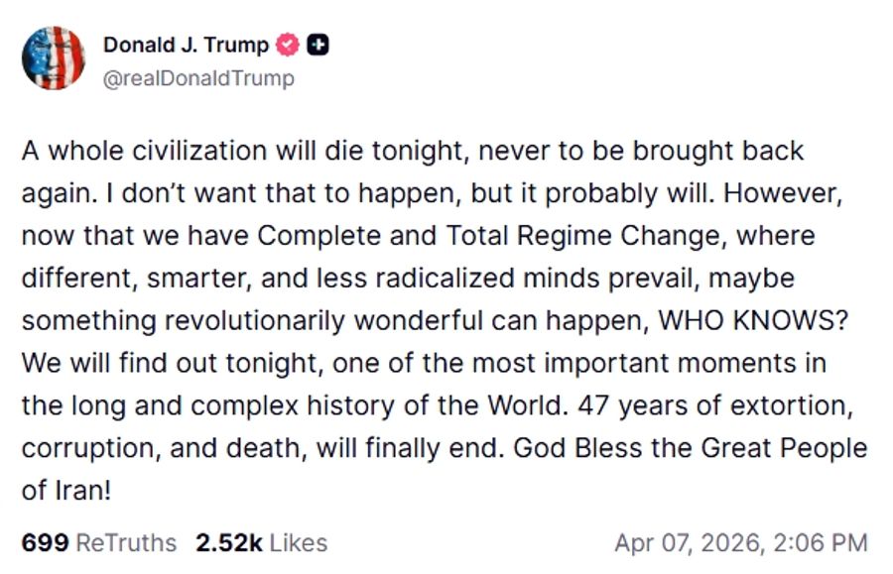Click the red verified checkmark badge
This screenshot has width=893, height=574.
pos(289,45)
